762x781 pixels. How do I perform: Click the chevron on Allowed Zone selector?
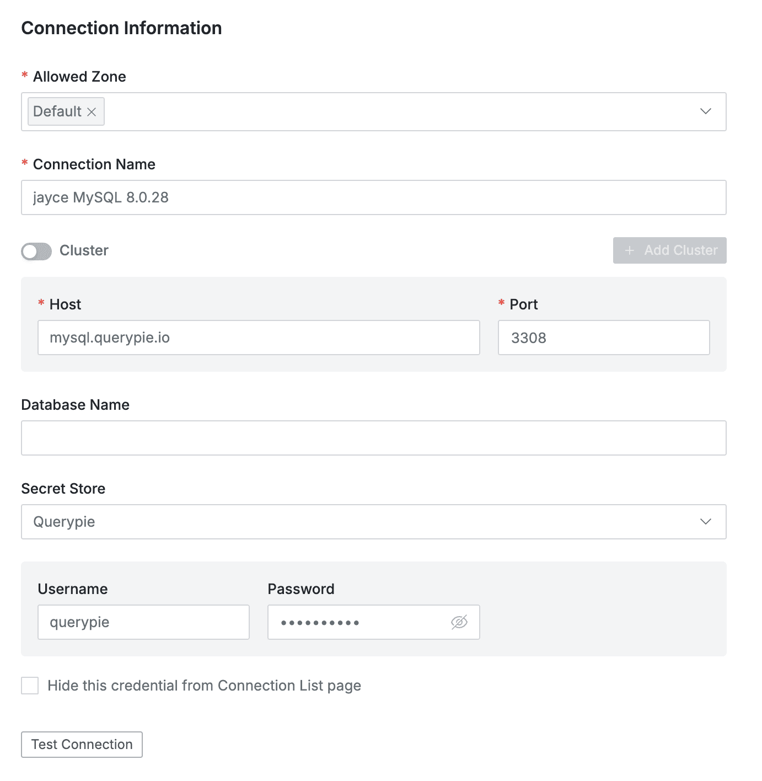(x=705, y=111)
